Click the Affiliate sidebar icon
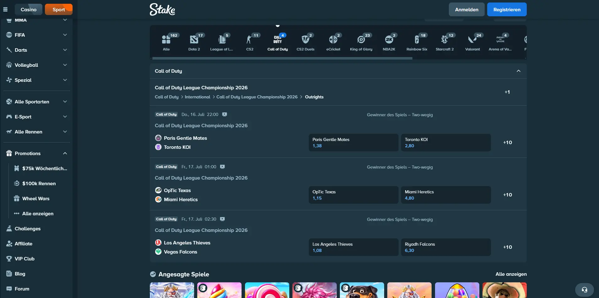 9,243
